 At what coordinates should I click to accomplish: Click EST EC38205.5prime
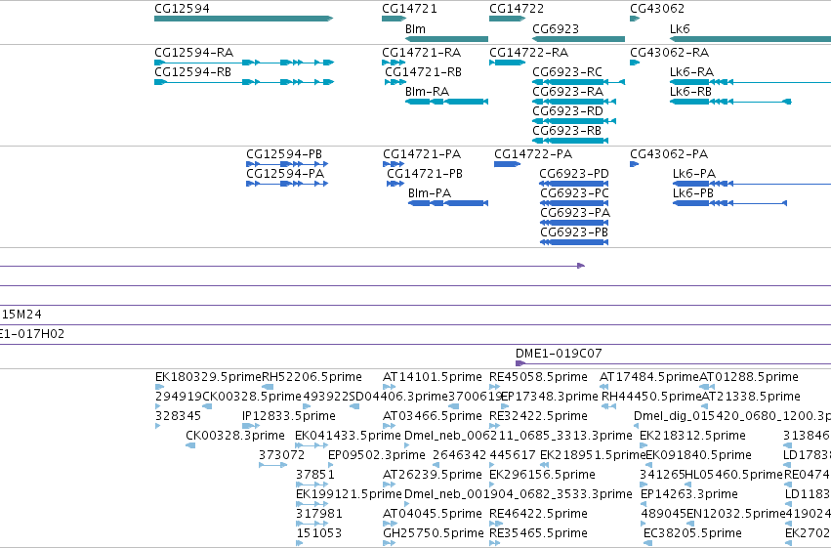pyautogui.click(x=647, y=543)
